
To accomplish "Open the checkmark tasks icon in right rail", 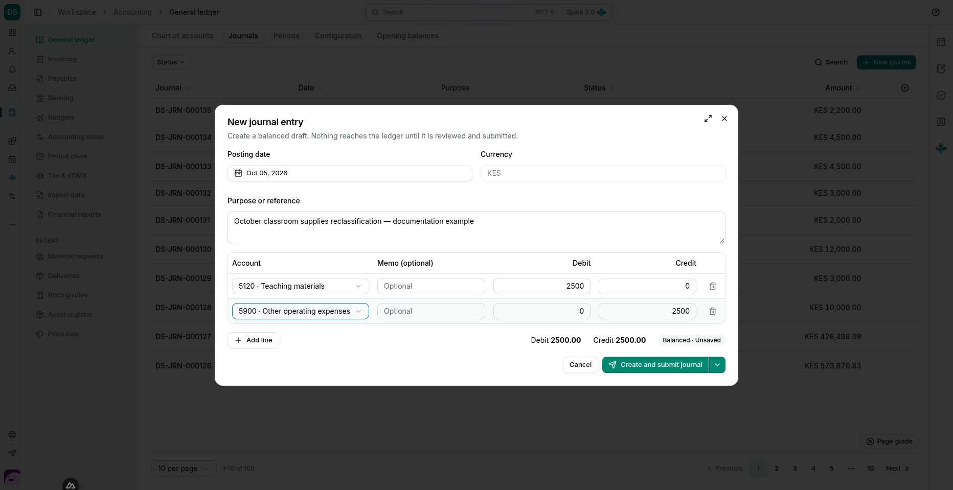I will 941,96.
